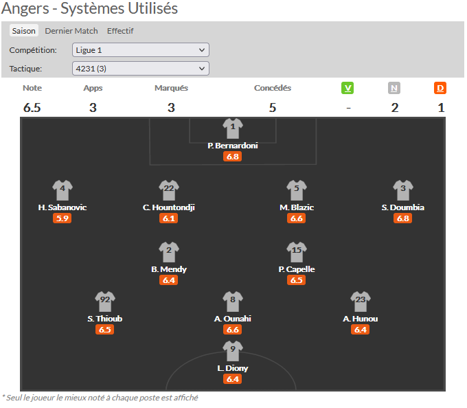The width and height of the screenshot is (467, 408).
Task: Open the Effectif tab
Action: (120, 31)
